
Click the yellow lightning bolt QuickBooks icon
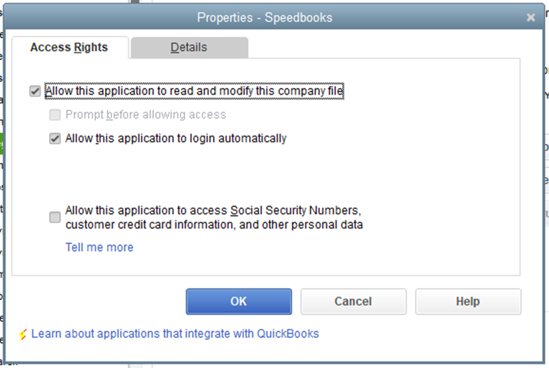(x=23, y=335)
